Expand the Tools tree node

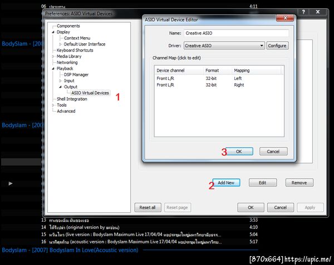tap(53, 105)
